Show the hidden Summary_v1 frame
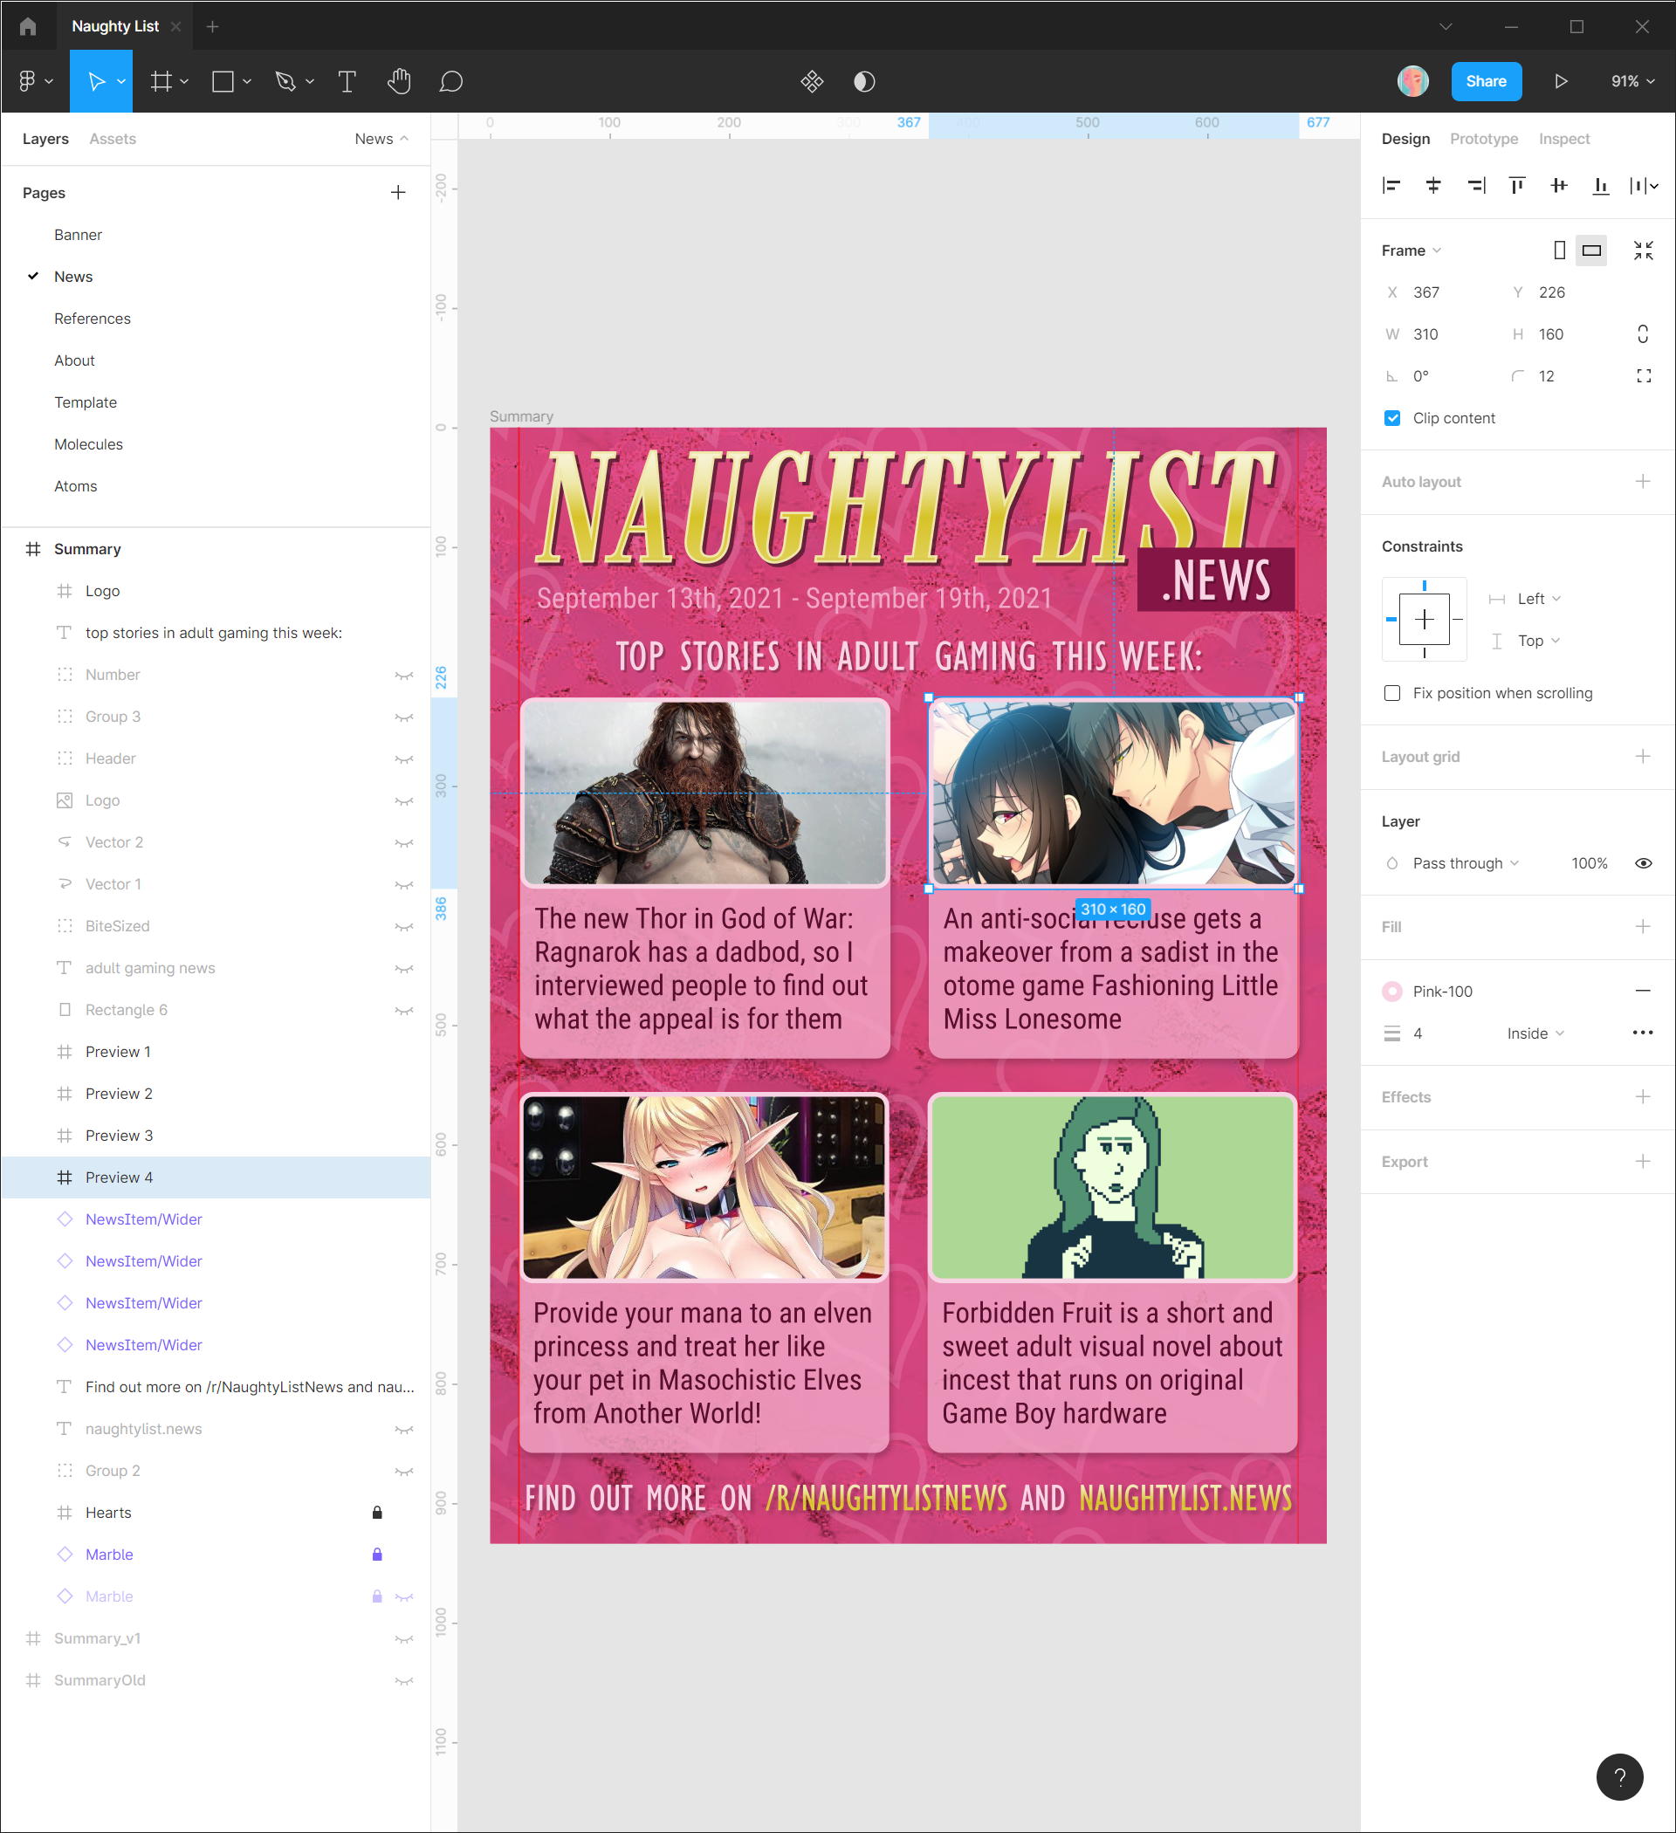The height and width of the screenshot is (1833, 1676). pos(404,1637)
